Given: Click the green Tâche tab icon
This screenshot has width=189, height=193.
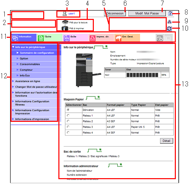Looking at the screenshot, I should 40,38.
